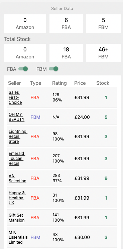Viewport: 123px width, 249px height.
Task: Select the Seller column header
Action: tap(14, 83)
